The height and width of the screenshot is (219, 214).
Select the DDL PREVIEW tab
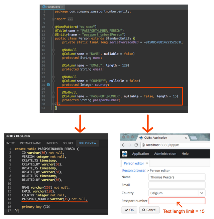coord(88,143)
